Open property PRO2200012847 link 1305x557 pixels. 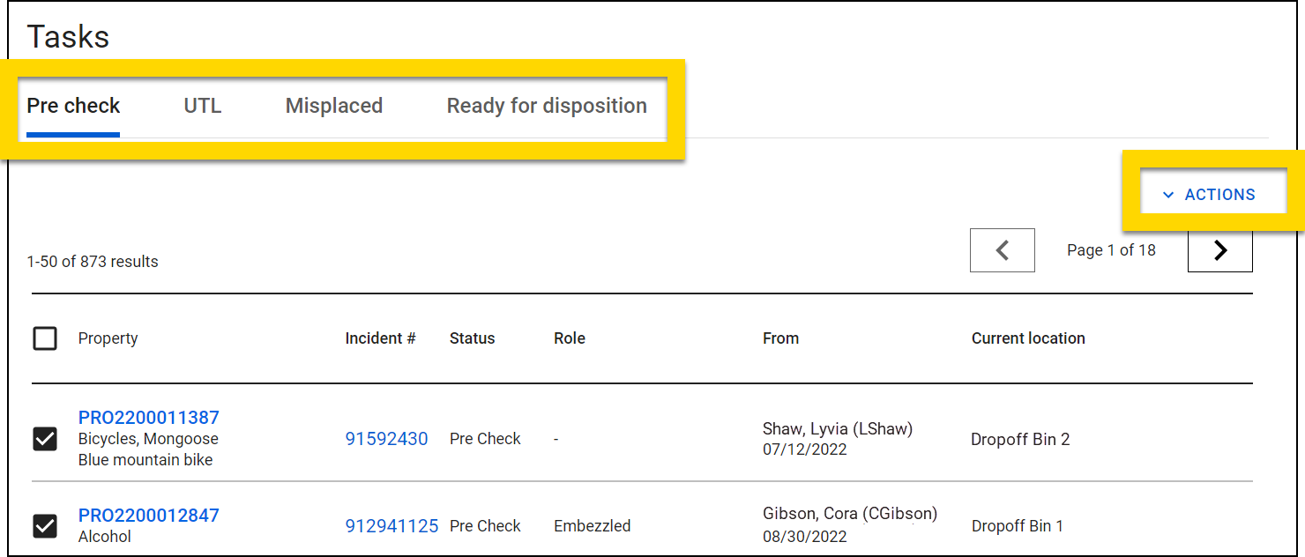(148, 516)
